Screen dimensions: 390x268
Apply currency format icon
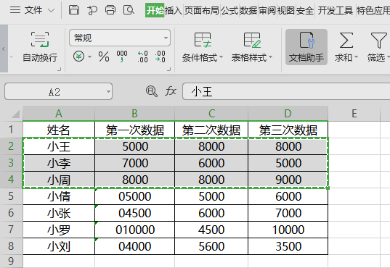tap(78, 56)
